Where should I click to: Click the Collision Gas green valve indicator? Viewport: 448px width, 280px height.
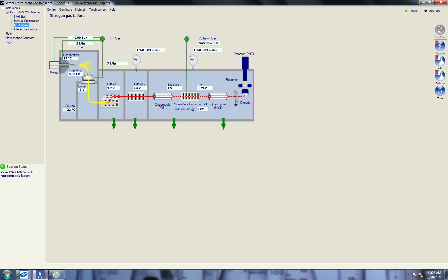(187, 39)
